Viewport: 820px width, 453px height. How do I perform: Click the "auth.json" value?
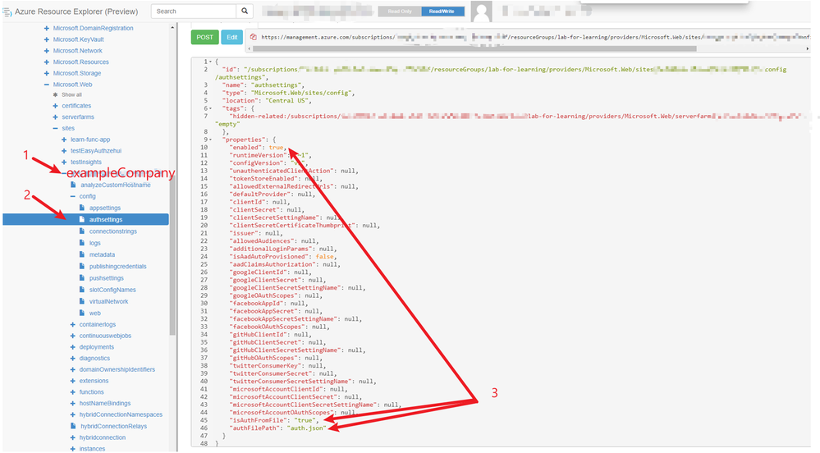(x=306, y=428)
